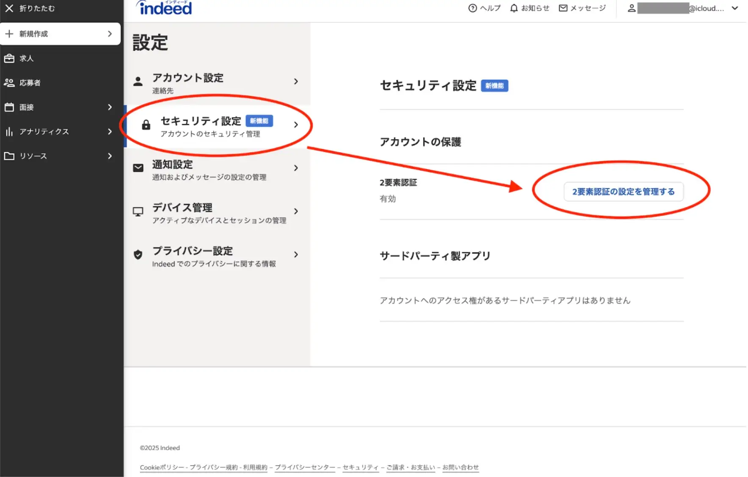748x477 pixels.
Task: Click the question mark help icon
Action: [x=473, y=8]
